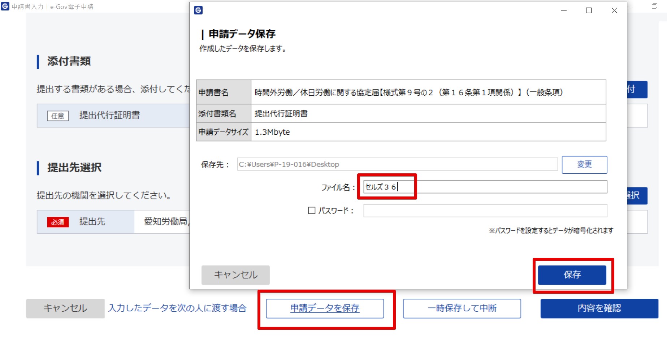Minimize the 申請データ保存 dialog
The image size is (667, 346).
click(564, 10)
